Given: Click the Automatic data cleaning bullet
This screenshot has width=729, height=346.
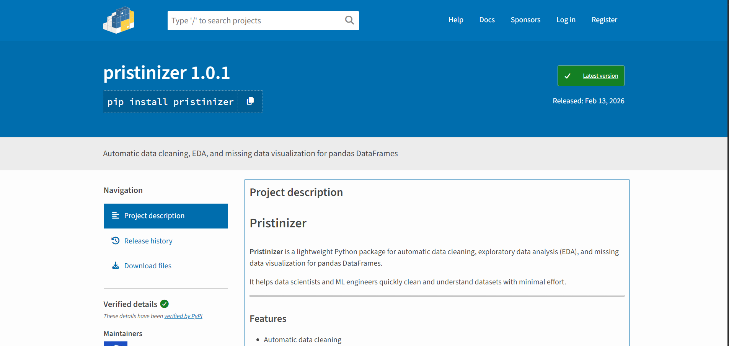Looking at the screenshot, I should [302, 340].
